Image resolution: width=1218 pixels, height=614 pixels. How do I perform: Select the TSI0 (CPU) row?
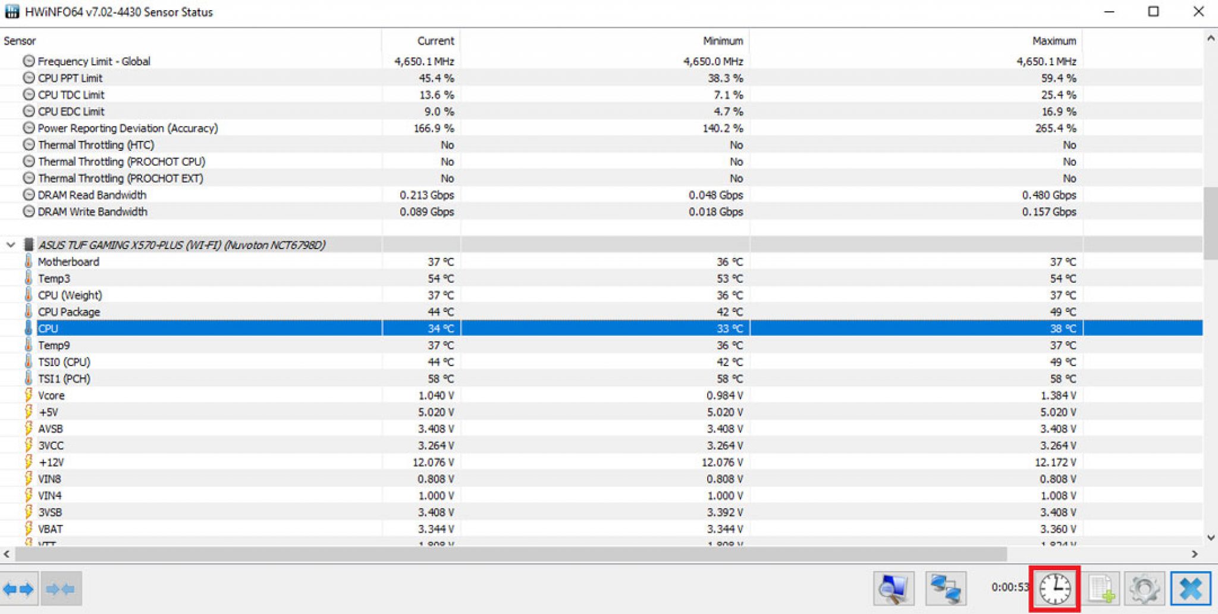(x=601, y=362)
